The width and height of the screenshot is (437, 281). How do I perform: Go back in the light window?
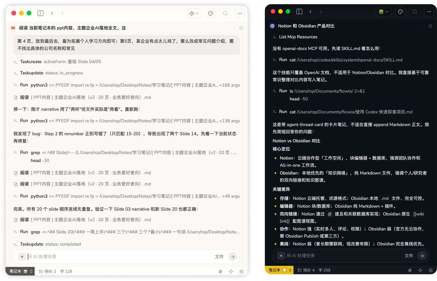click(52, 13)
